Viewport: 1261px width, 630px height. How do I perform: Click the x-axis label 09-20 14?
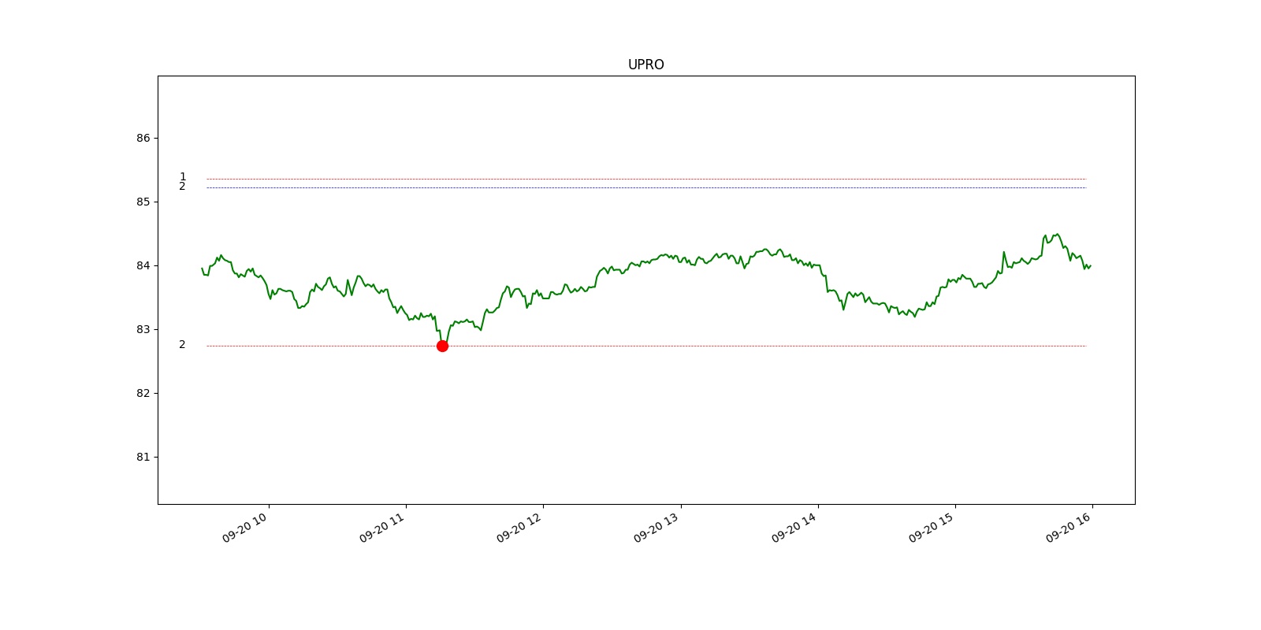point(794,528)
